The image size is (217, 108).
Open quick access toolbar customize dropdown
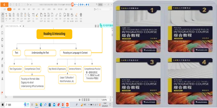tap(31, 5)
